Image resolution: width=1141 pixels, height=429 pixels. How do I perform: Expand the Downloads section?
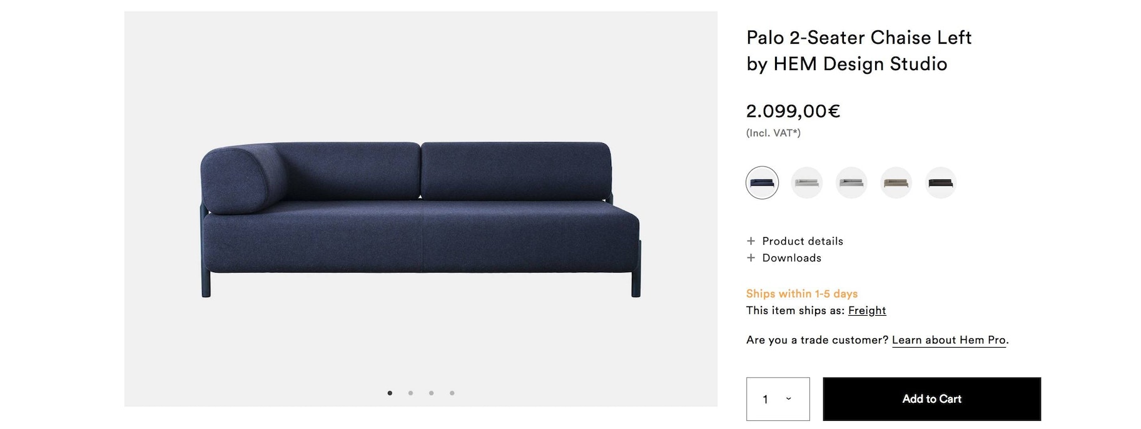(791, 258)
